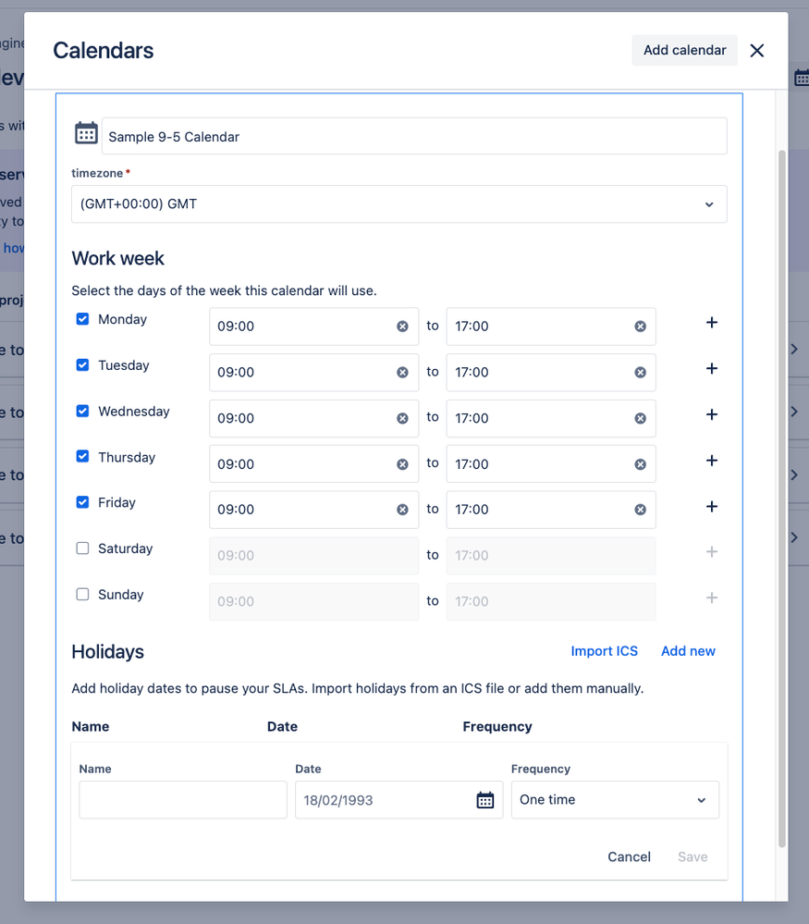The image size is (809, 924).
Task: Click the dialog vertical scrollbar
Action: point(782,499)
